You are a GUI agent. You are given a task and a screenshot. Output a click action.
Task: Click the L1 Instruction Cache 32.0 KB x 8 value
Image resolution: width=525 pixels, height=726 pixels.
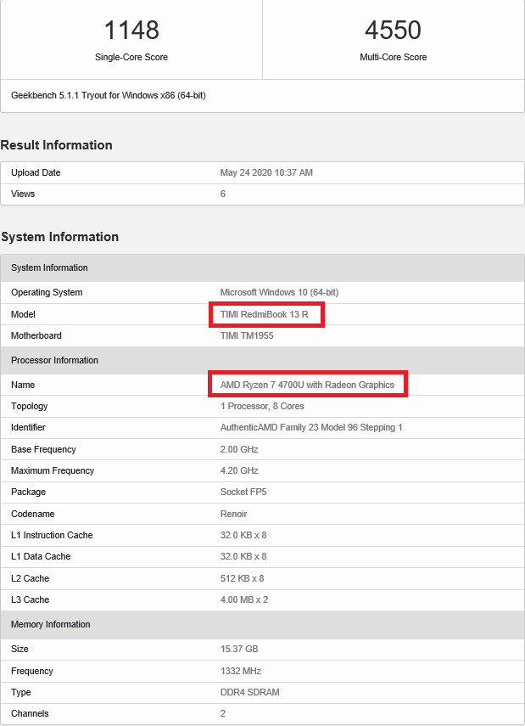coord(243,535)
